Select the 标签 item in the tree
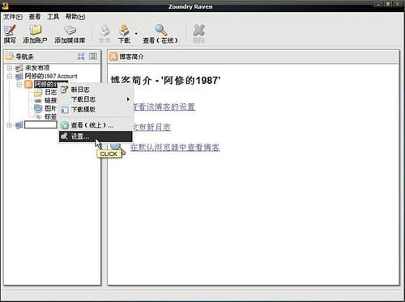This screenshot has height=302, width=405. coord(50,116)
